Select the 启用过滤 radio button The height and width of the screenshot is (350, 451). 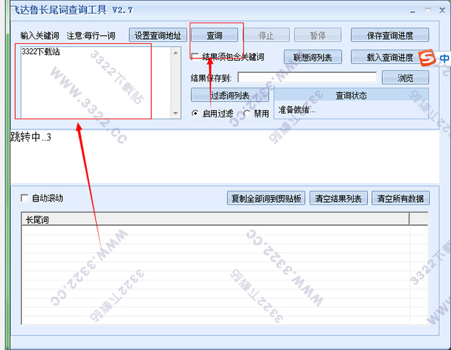[x=195, y=113]
